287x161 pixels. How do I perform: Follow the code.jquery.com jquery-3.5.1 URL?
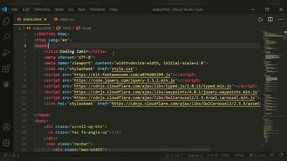pos(125,80)
